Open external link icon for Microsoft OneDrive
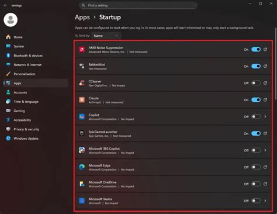The width and height of the screenshot is (277, 214). (x=265, y=184)
